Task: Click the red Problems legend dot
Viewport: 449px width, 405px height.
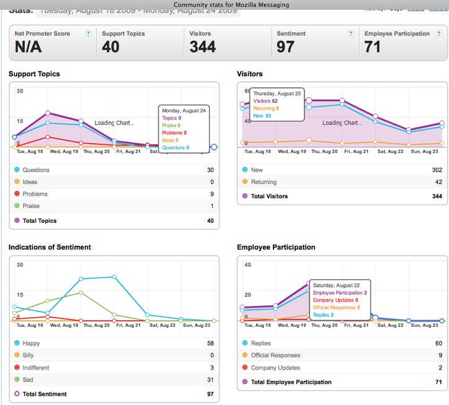Action: pyautogui.click(x=16, y=194)
